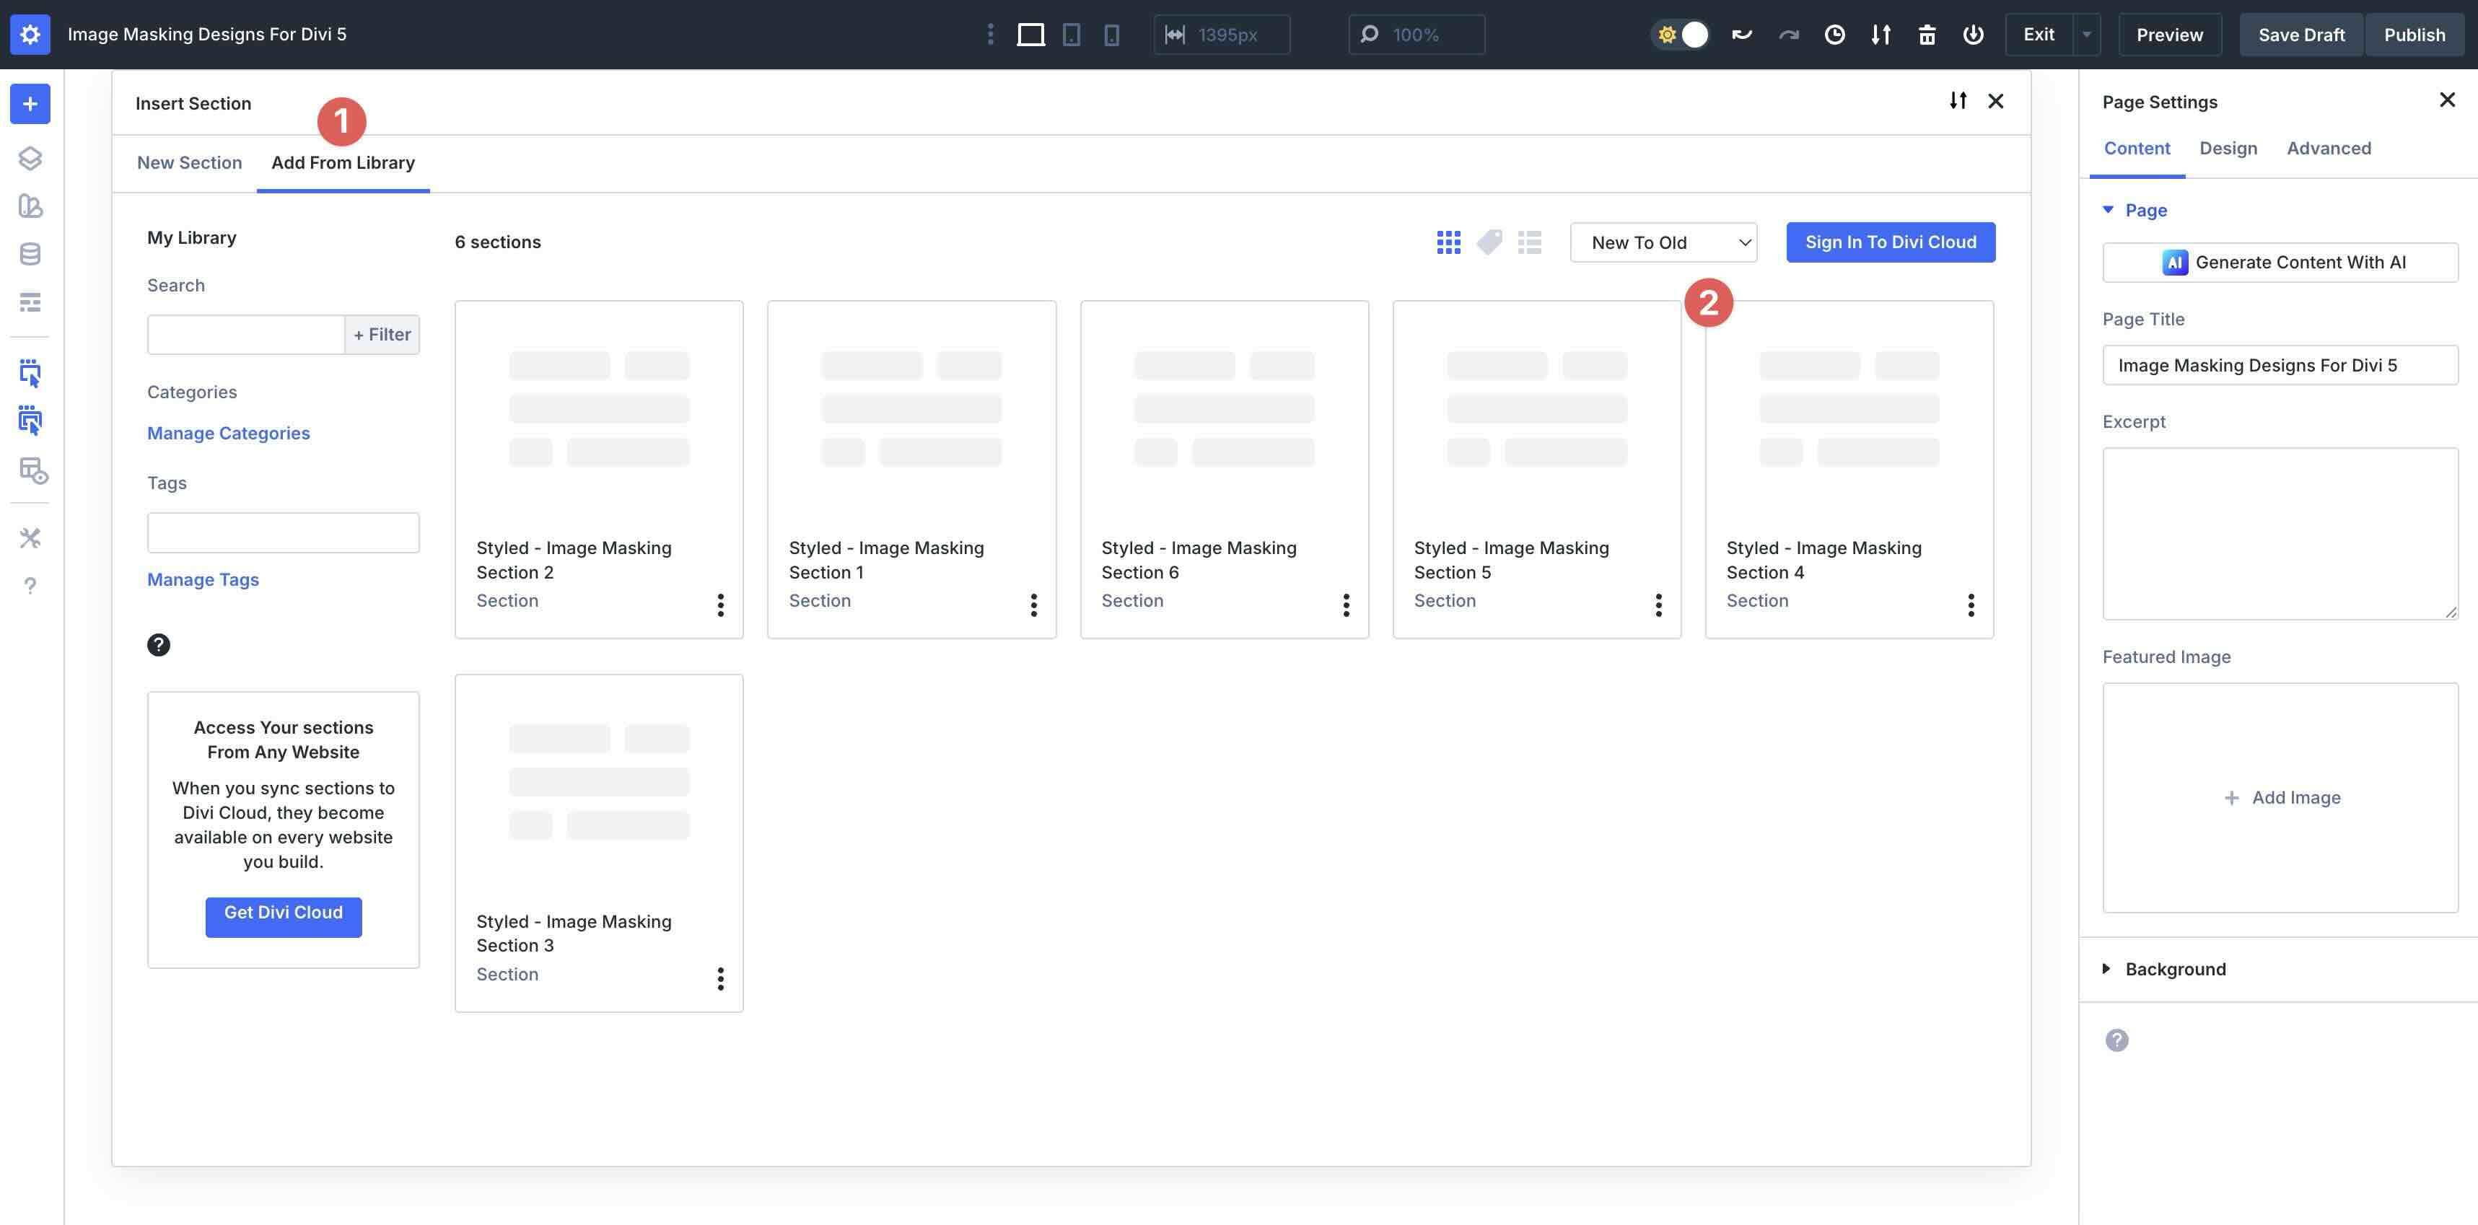Screen dimensions: 2478x1225
Task: Open the options menu on Section 3 card
Action: point(720,979)
